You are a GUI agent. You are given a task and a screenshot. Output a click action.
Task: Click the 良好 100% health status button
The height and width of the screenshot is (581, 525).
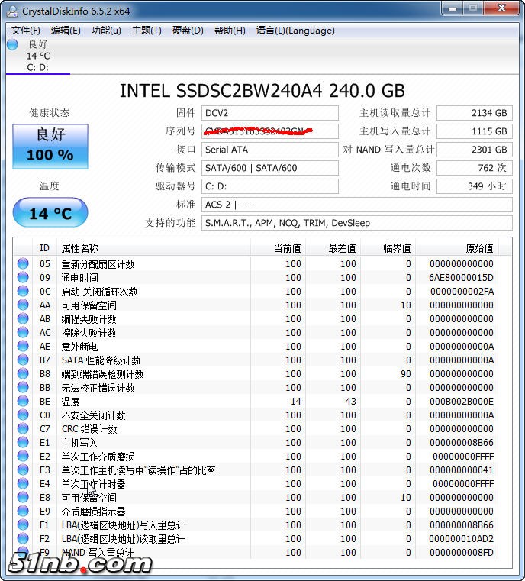[50, 146]
